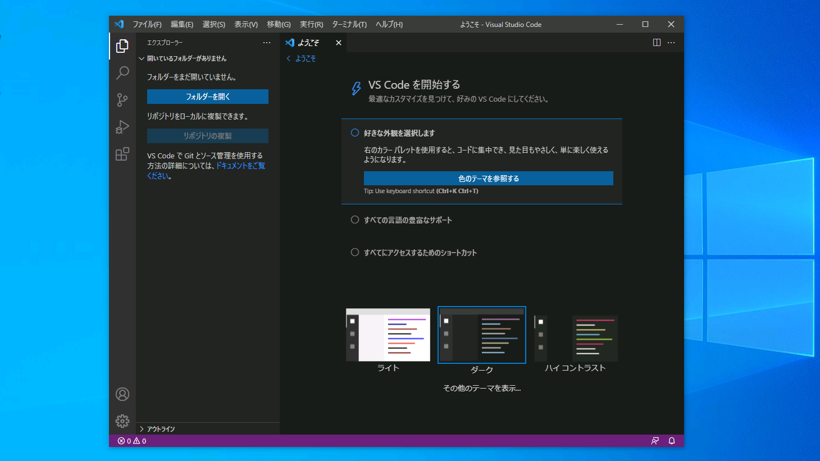Open the Search view icon
Image resolution: width=820 pixels, height=461 pixels.
[x=122, y=73]
